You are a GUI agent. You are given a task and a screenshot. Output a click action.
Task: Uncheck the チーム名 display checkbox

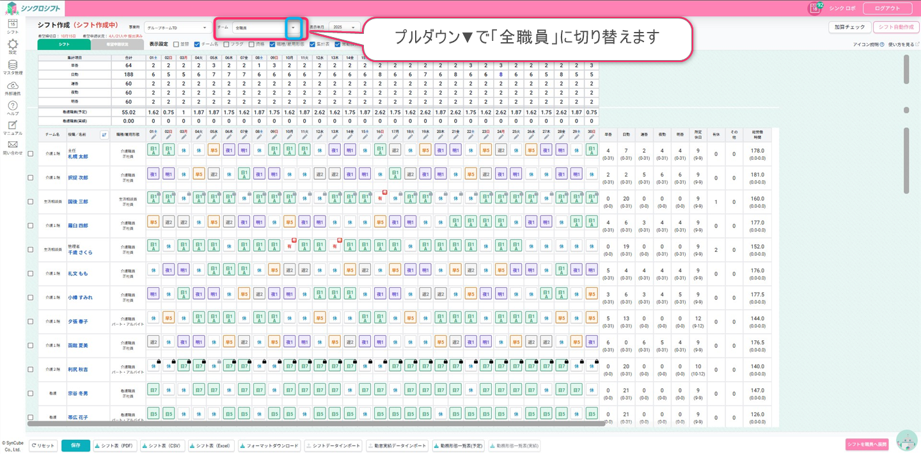coord(196,45)
